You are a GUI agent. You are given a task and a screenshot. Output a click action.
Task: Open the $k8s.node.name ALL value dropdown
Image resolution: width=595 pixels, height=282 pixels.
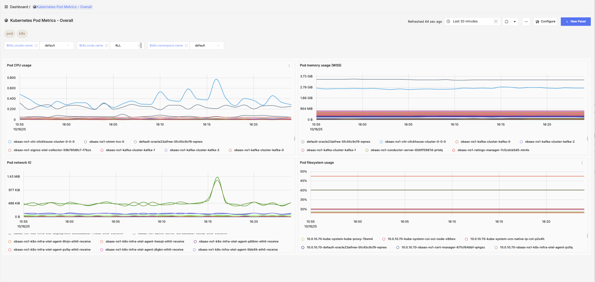click(127, 45)
